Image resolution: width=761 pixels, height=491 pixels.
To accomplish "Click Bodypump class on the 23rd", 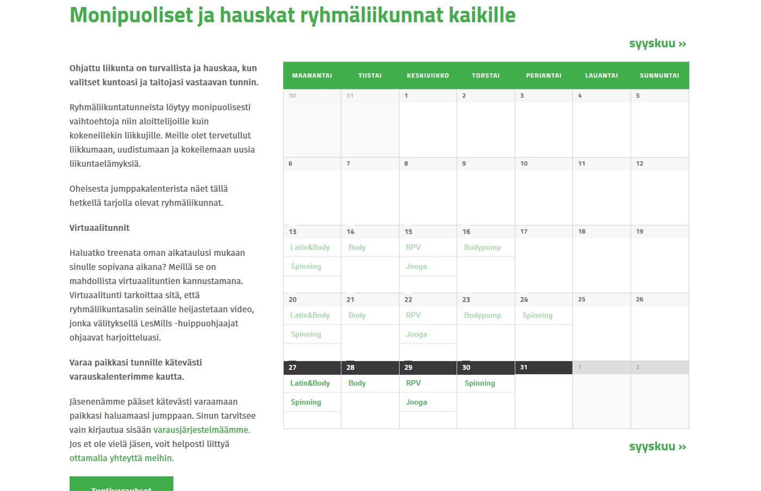I will click(x=483, y=315).
